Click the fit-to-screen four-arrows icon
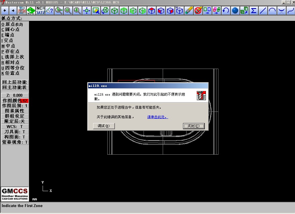 [x=87, y=10]
